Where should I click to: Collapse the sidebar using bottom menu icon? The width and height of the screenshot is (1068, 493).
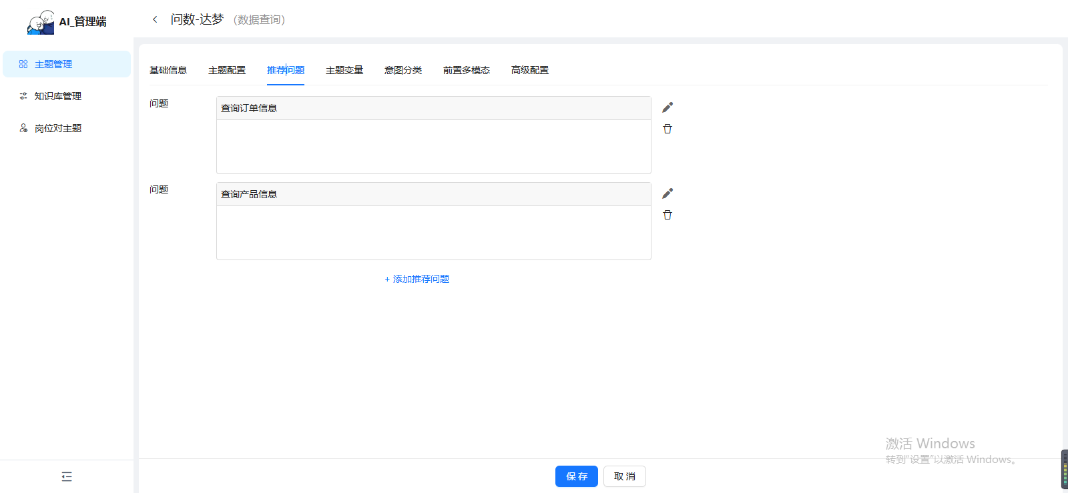[67, 476]
